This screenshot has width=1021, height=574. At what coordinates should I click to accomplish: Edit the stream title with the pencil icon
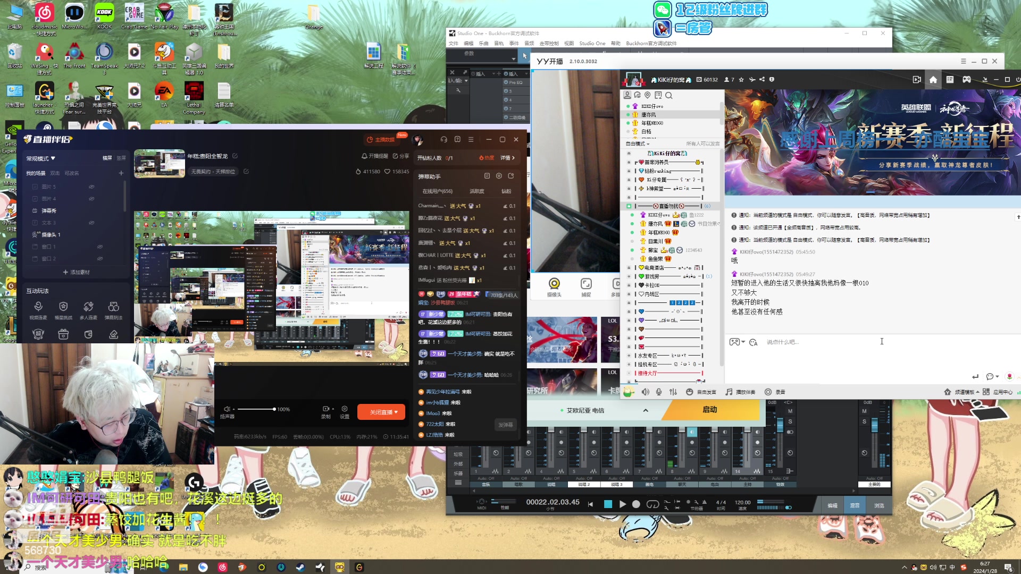click(x=235, y=156)
